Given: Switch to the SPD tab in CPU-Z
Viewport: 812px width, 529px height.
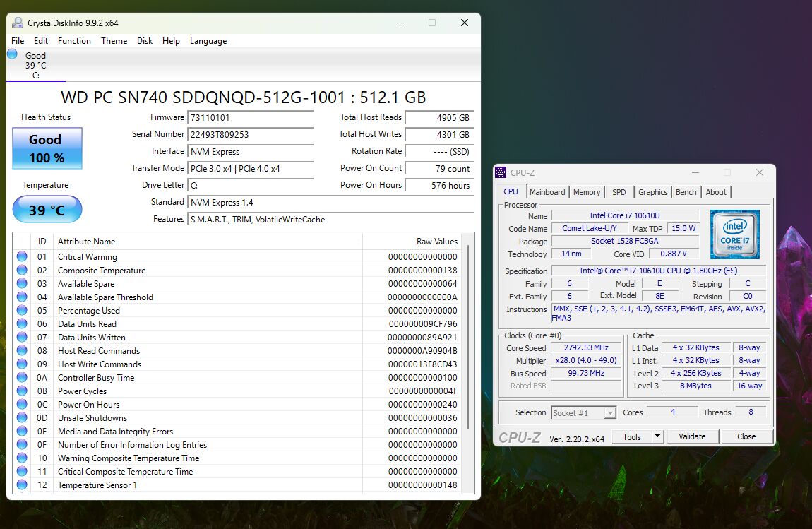Looking at the screenshot, I should click(619, 192).
